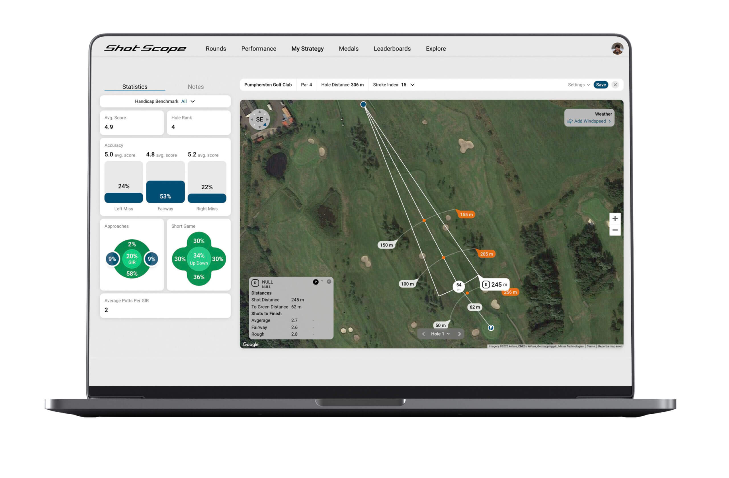
Task: Advance to next hole with the right arrow
Action: tap(459, 334)
